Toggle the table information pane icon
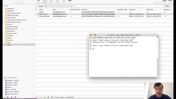Viewport: 176px width, 99px height. pos(15,97)
